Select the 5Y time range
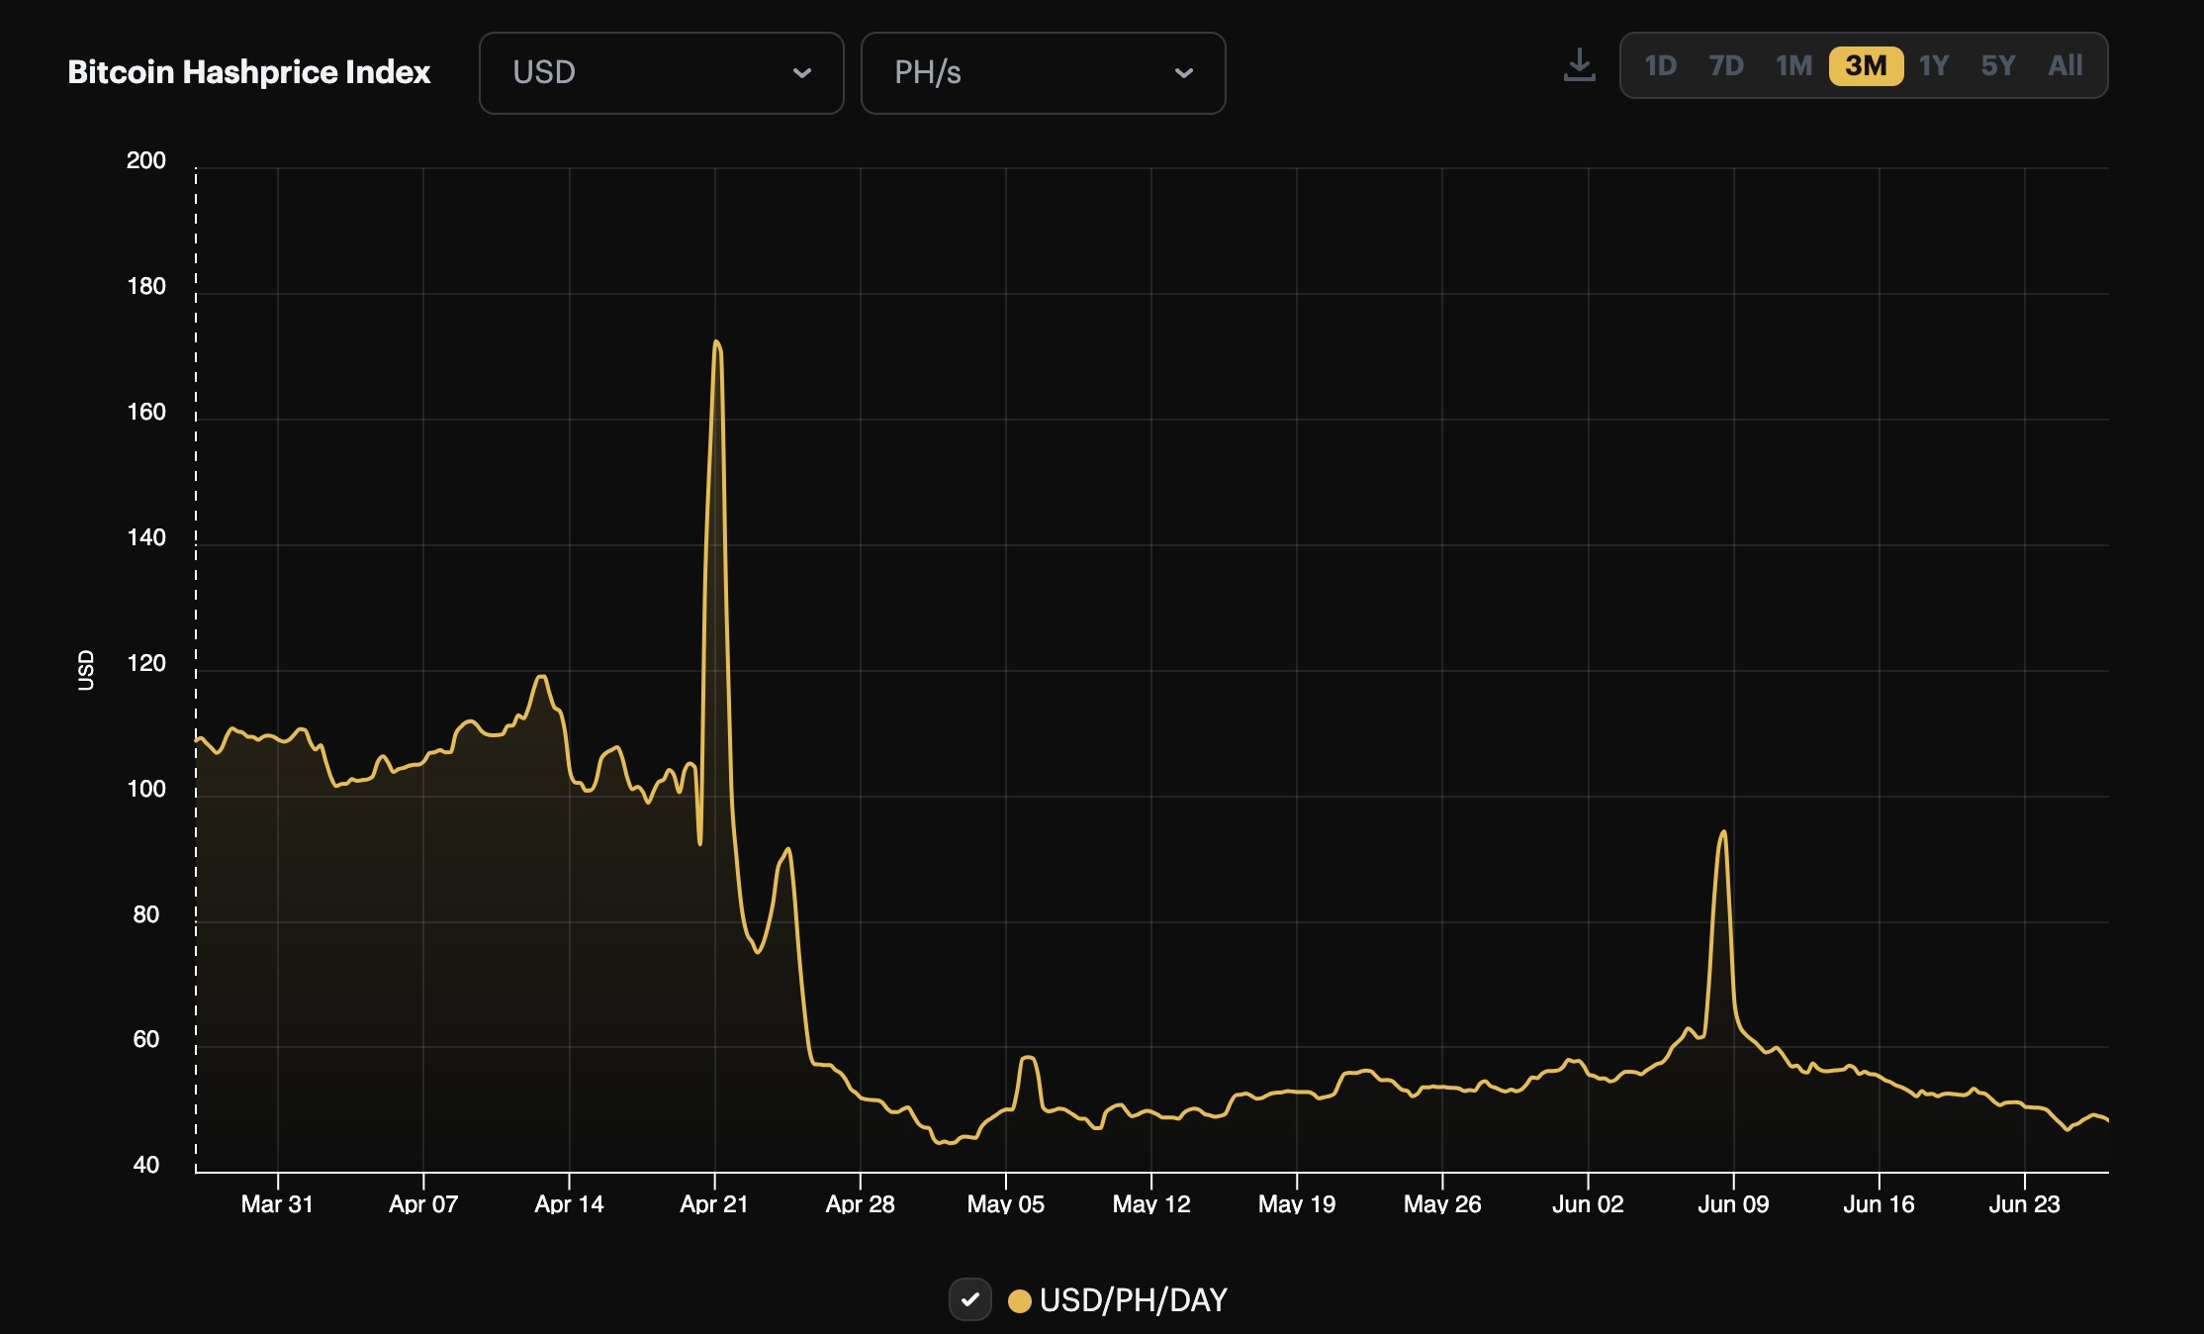This screenshot has width=2204, height=1334. pos(1997,65)
